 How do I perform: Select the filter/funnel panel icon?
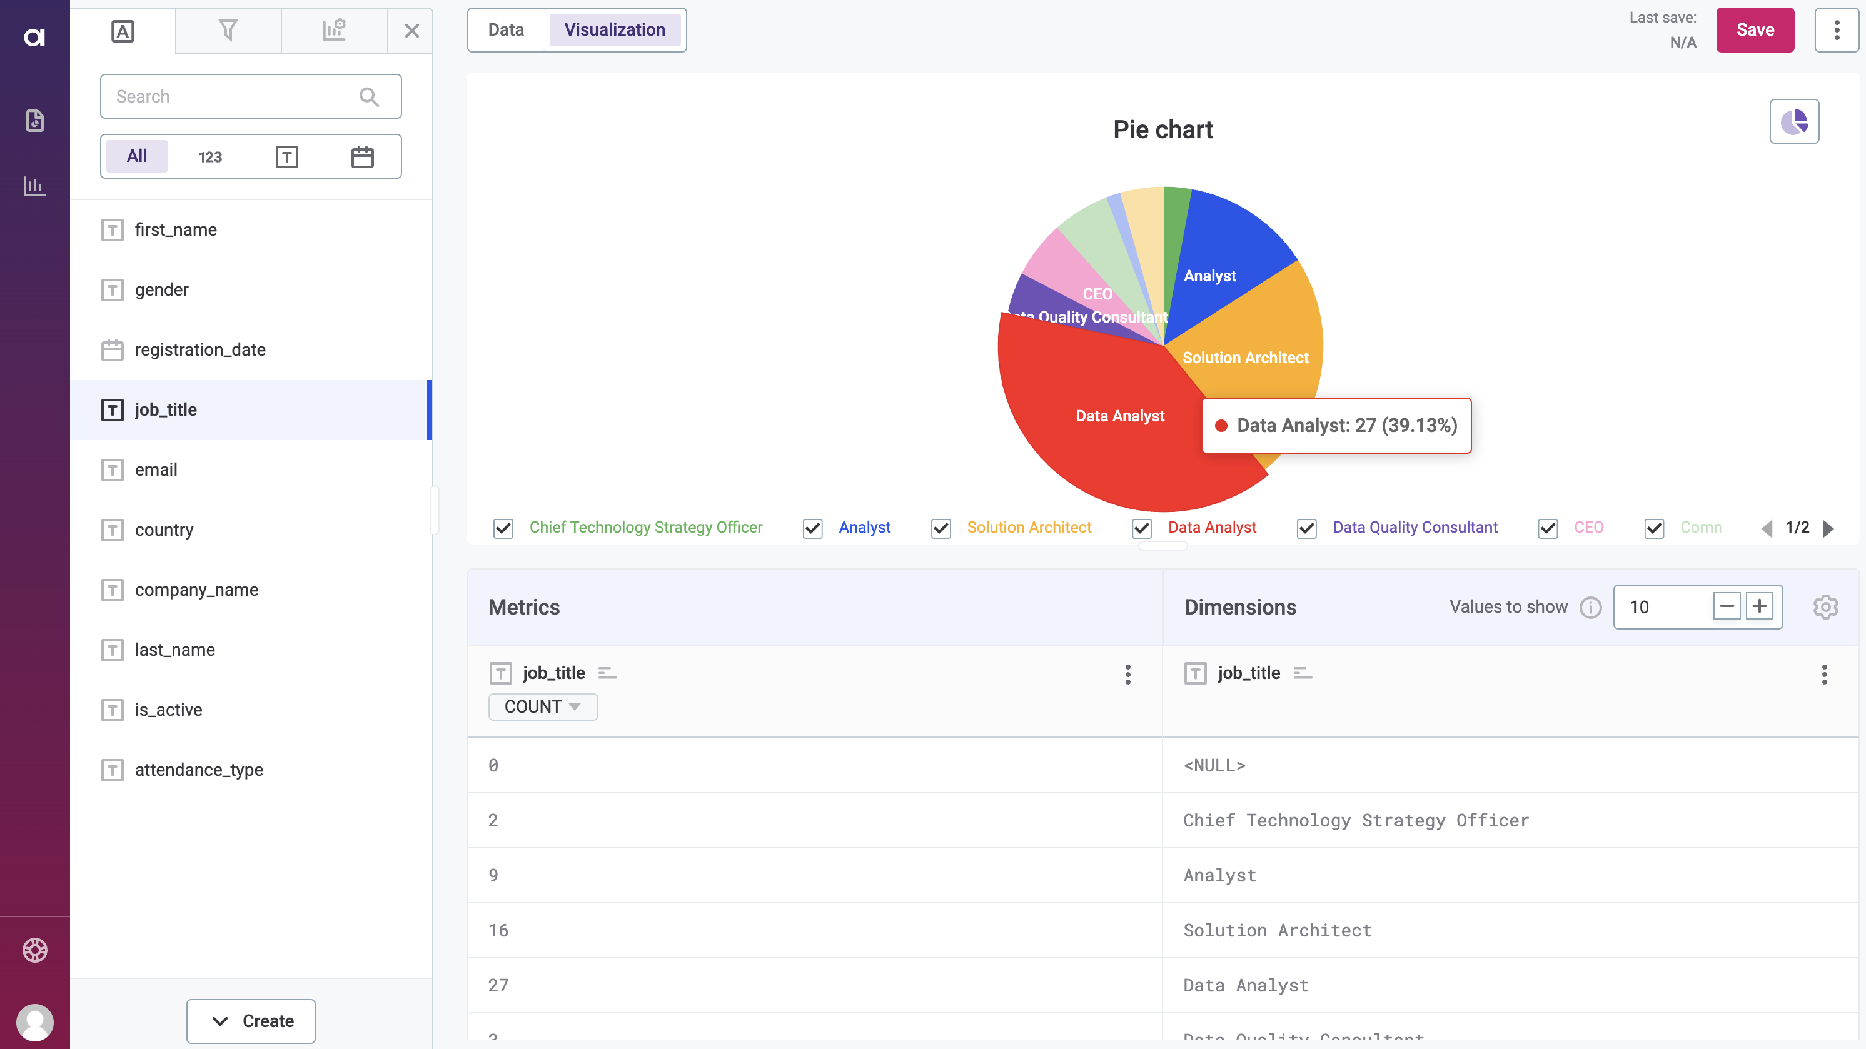pyautogui.click(x=228, y=28)
